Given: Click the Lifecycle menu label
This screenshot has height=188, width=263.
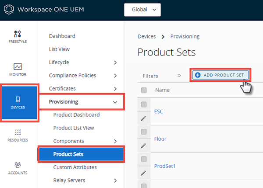Looking at the screenshot, I should pos(59,63).
